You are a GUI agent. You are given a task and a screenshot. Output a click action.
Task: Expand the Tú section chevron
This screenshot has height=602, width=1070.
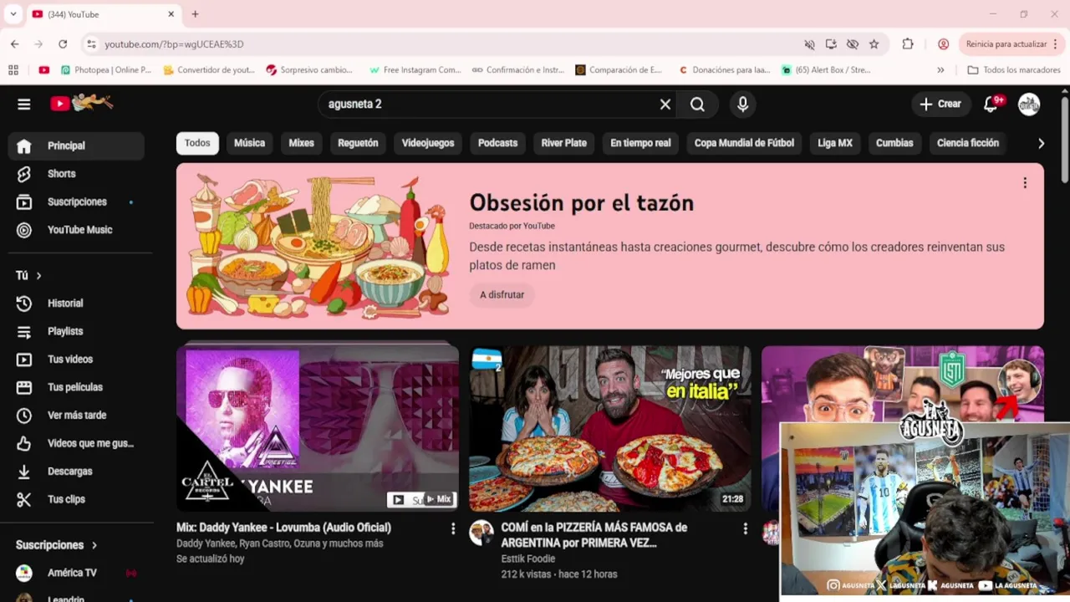pos(38,276)
